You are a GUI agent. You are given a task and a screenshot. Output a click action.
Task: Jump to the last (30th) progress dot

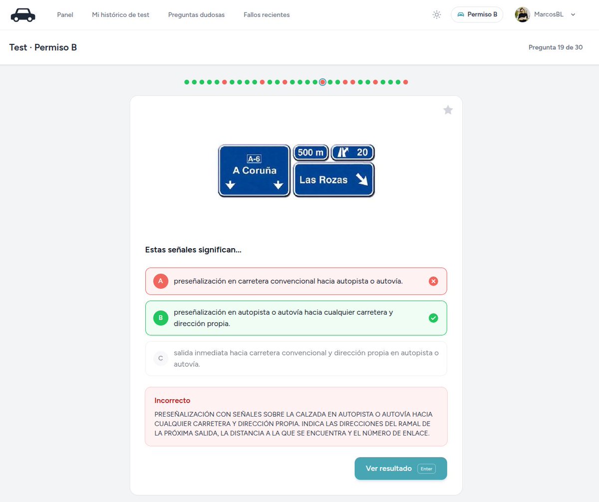click(405, 82)
